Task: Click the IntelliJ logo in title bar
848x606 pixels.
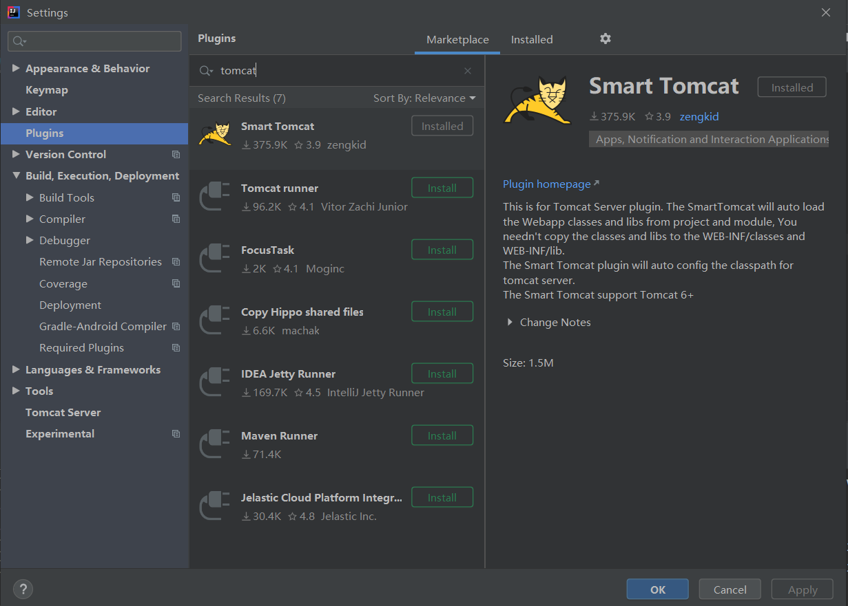Action: pyautogui.click(x=13, y=12)
